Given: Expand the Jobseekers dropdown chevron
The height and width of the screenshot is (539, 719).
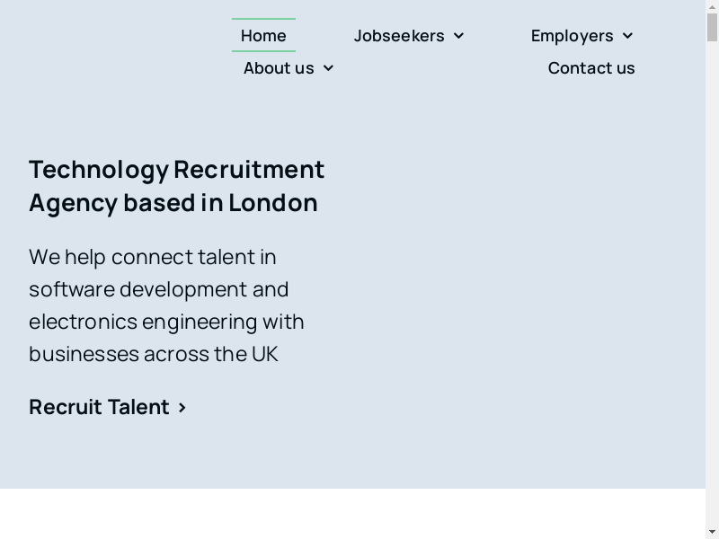Looking at the screenshot, I should (458, 36).
